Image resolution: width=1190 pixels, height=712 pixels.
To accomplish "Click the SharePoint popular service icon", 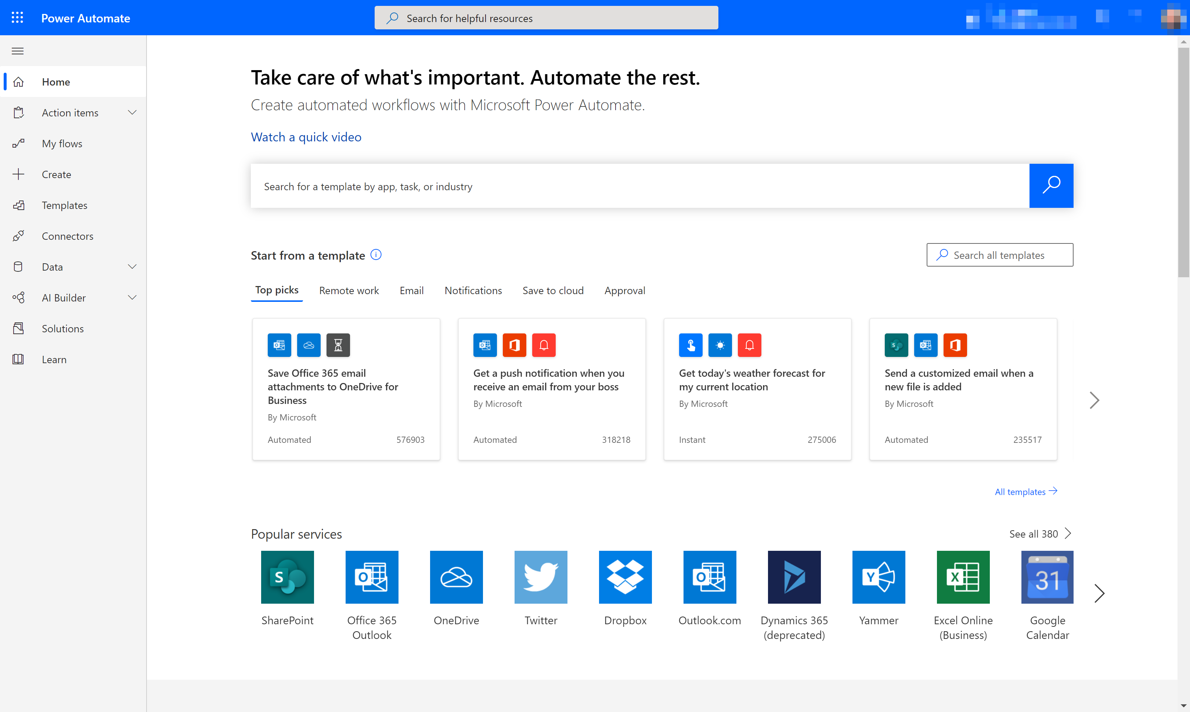I will pos(287,577).
